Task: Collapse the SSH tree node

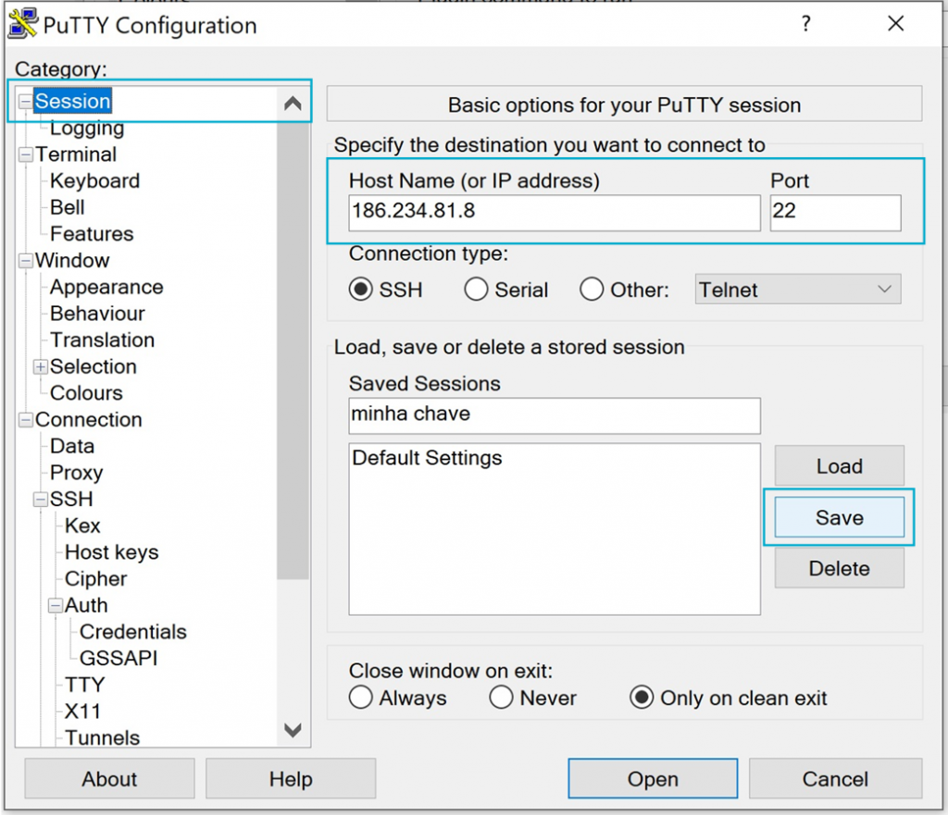Action: 41,500
